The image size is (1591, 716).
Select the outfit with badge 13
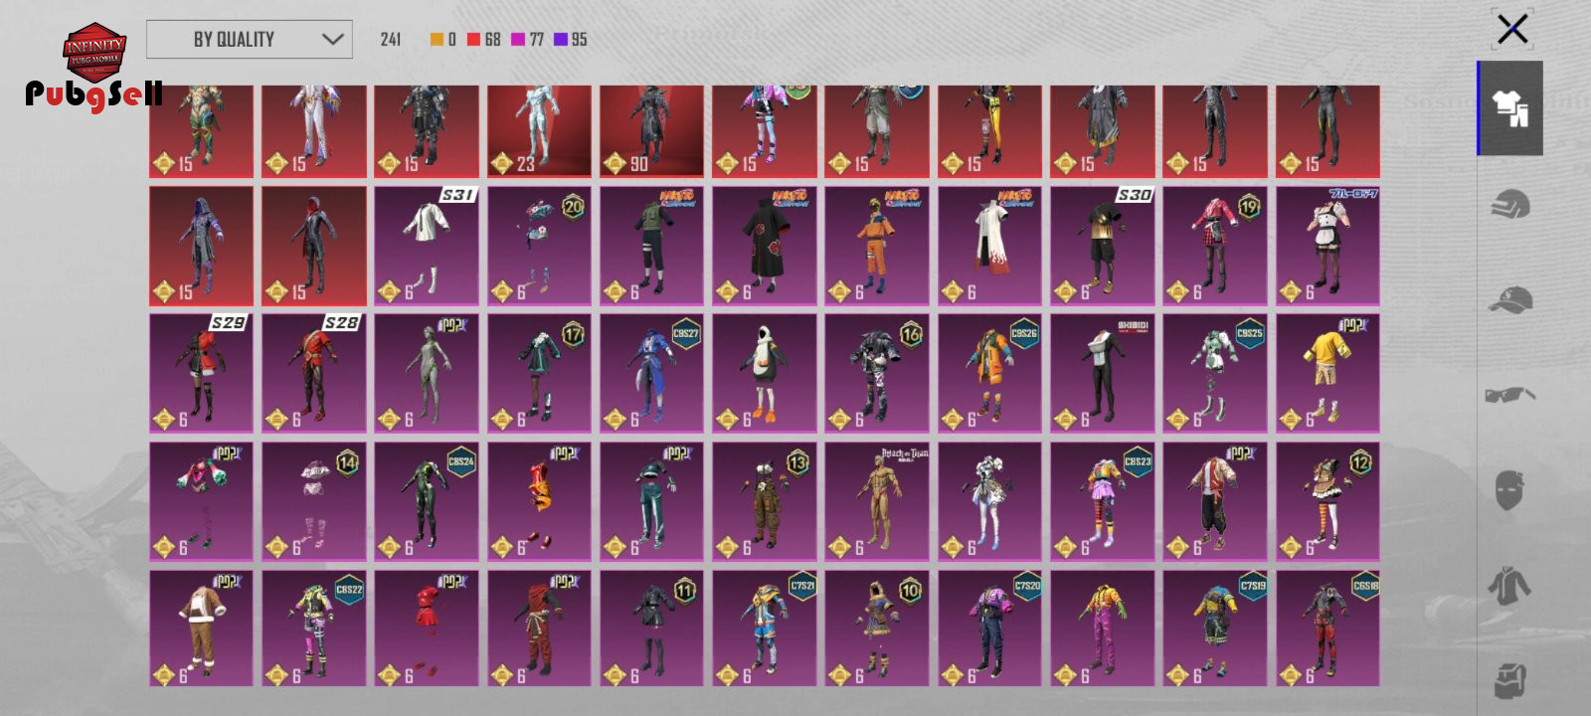point(765,502)
